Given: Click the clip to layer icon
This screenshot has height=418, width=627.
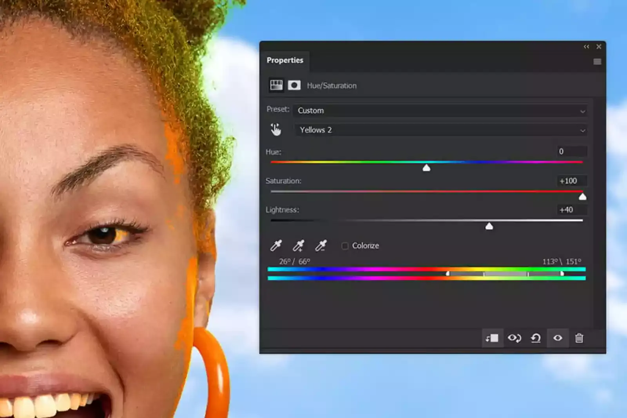Looking at the screenshot, I should 492,338.
